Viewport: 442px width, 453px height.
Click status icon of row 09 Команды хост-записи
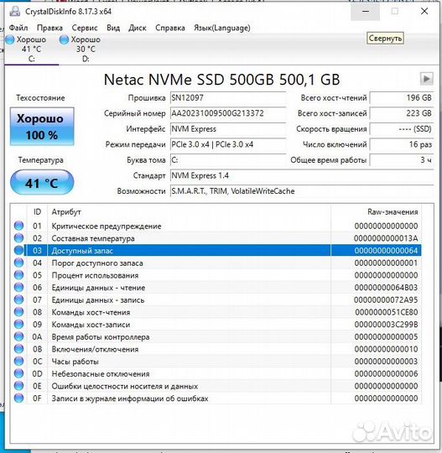[x=18, y=325]
